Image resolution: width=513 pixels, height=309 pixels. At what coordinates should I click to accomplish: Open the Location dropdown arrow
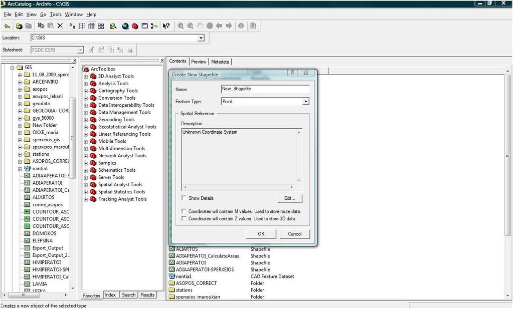pyautogui.click(x=201, y=38)
